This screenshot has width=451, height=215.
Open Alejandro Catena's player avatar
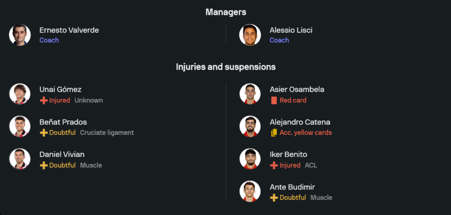coord(250,127)
